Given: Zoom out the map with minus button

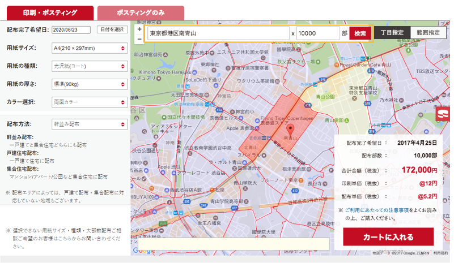Looking at the screenshot, I should [x=139, y=39].
